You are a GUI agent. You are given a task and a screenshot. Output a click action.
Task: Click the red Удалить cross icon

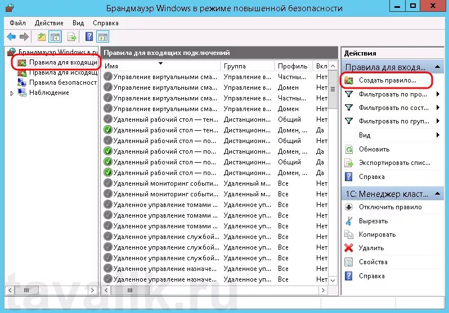coord(349,248)
